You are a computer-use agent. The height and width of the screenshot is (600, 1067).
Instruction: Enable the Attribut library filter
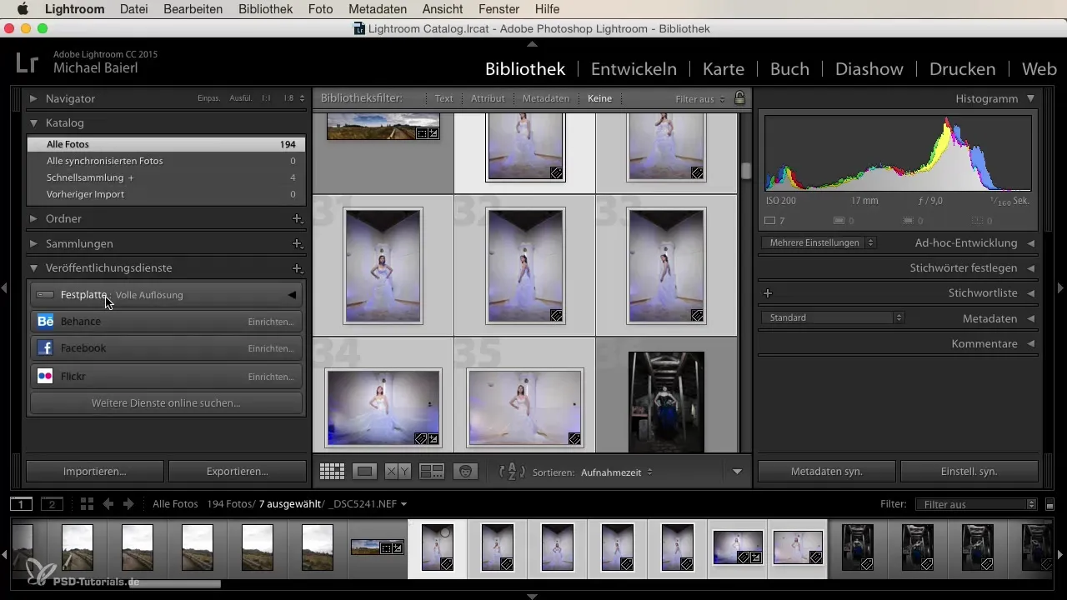tap(488, 98)
